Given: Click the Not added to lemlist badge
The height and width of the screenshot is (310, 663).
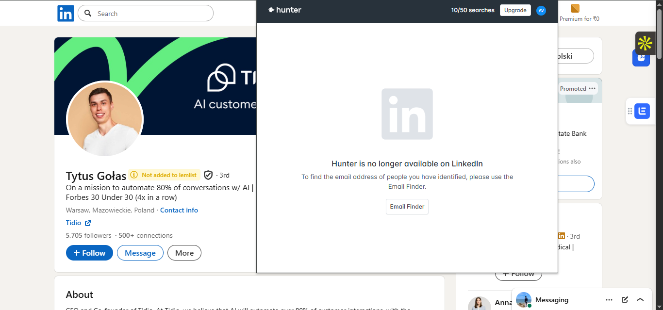Looking at the screenshot, I should pyautogui.click(x=165, y=175).
